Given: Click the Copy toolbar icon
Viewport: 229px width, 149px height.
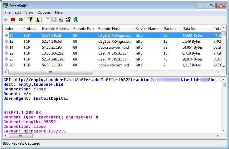Looking at the screenshot, I should 61,20.
